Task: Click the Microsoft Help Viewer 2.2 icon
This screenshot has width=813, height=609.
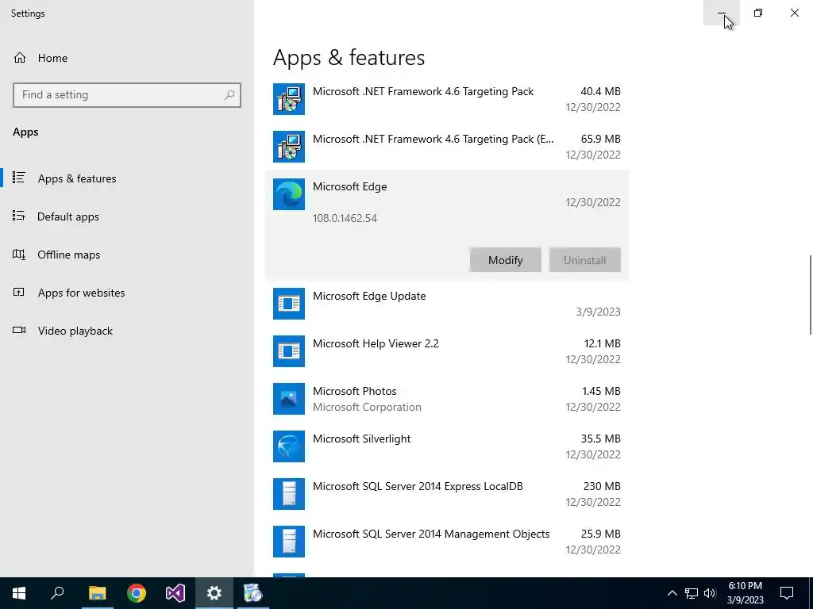Action: click(289, 351)
